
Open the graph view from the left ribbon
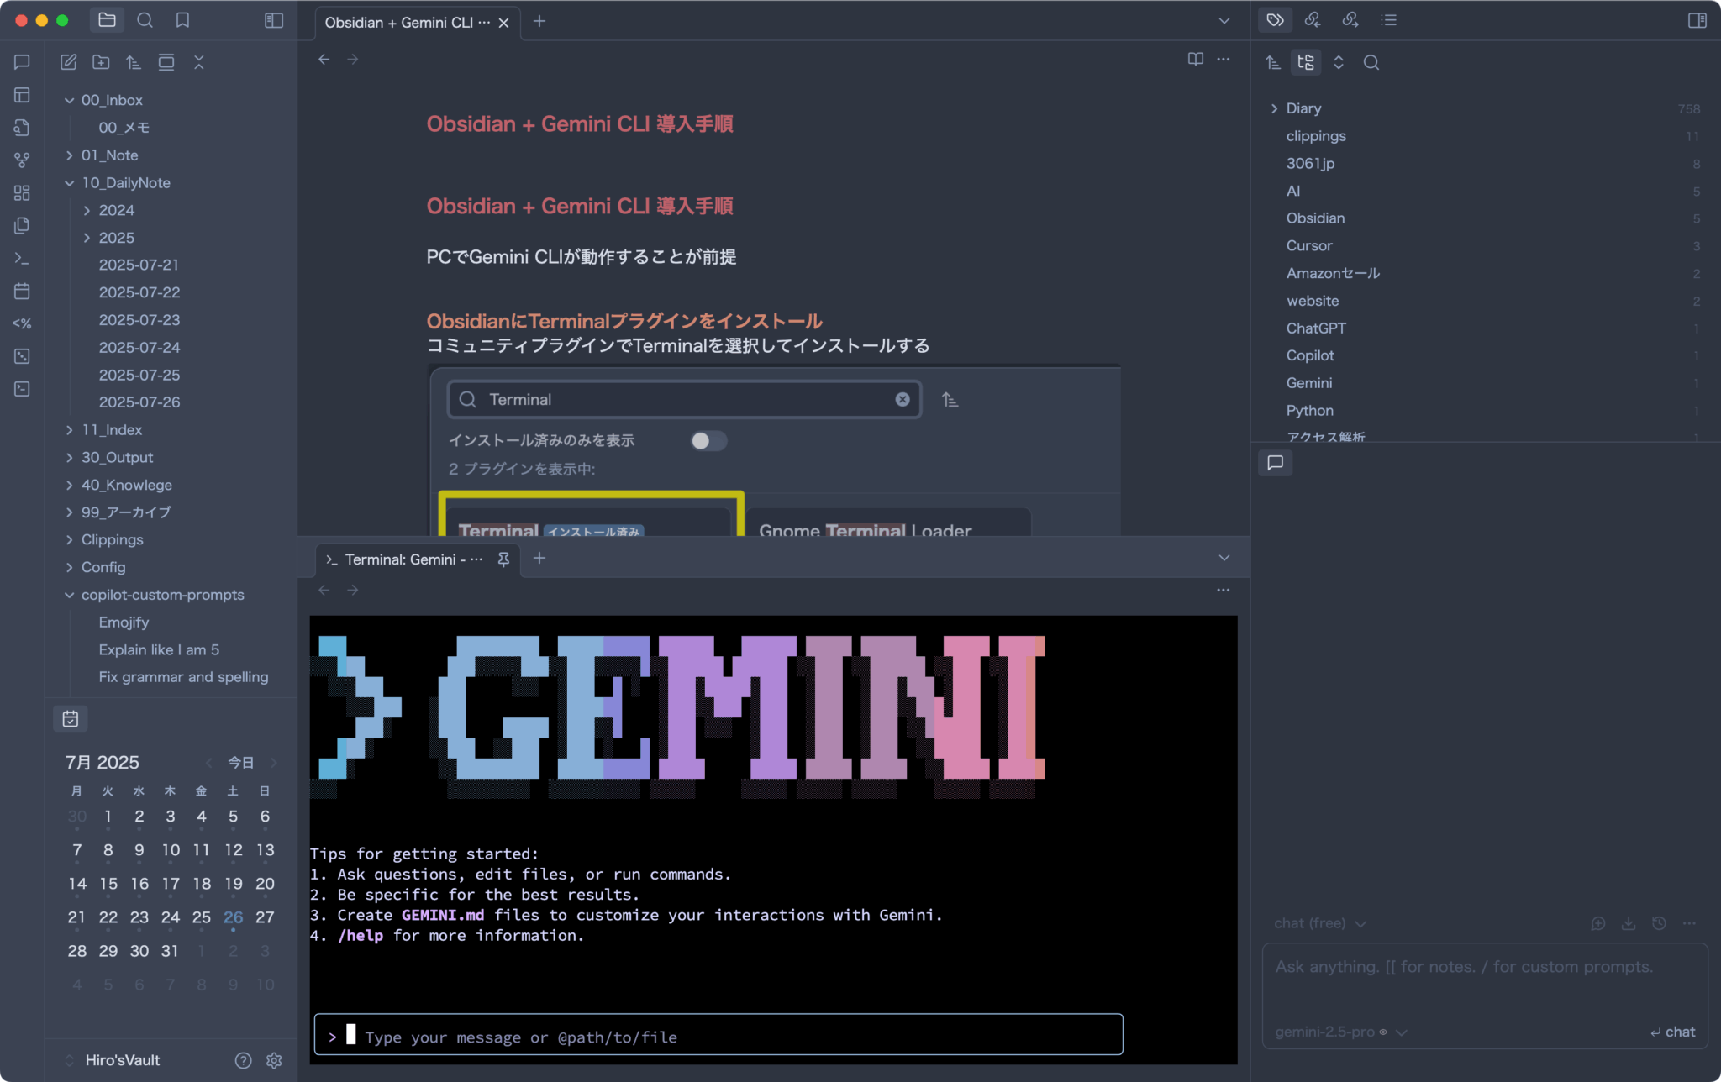click(22, 160)
